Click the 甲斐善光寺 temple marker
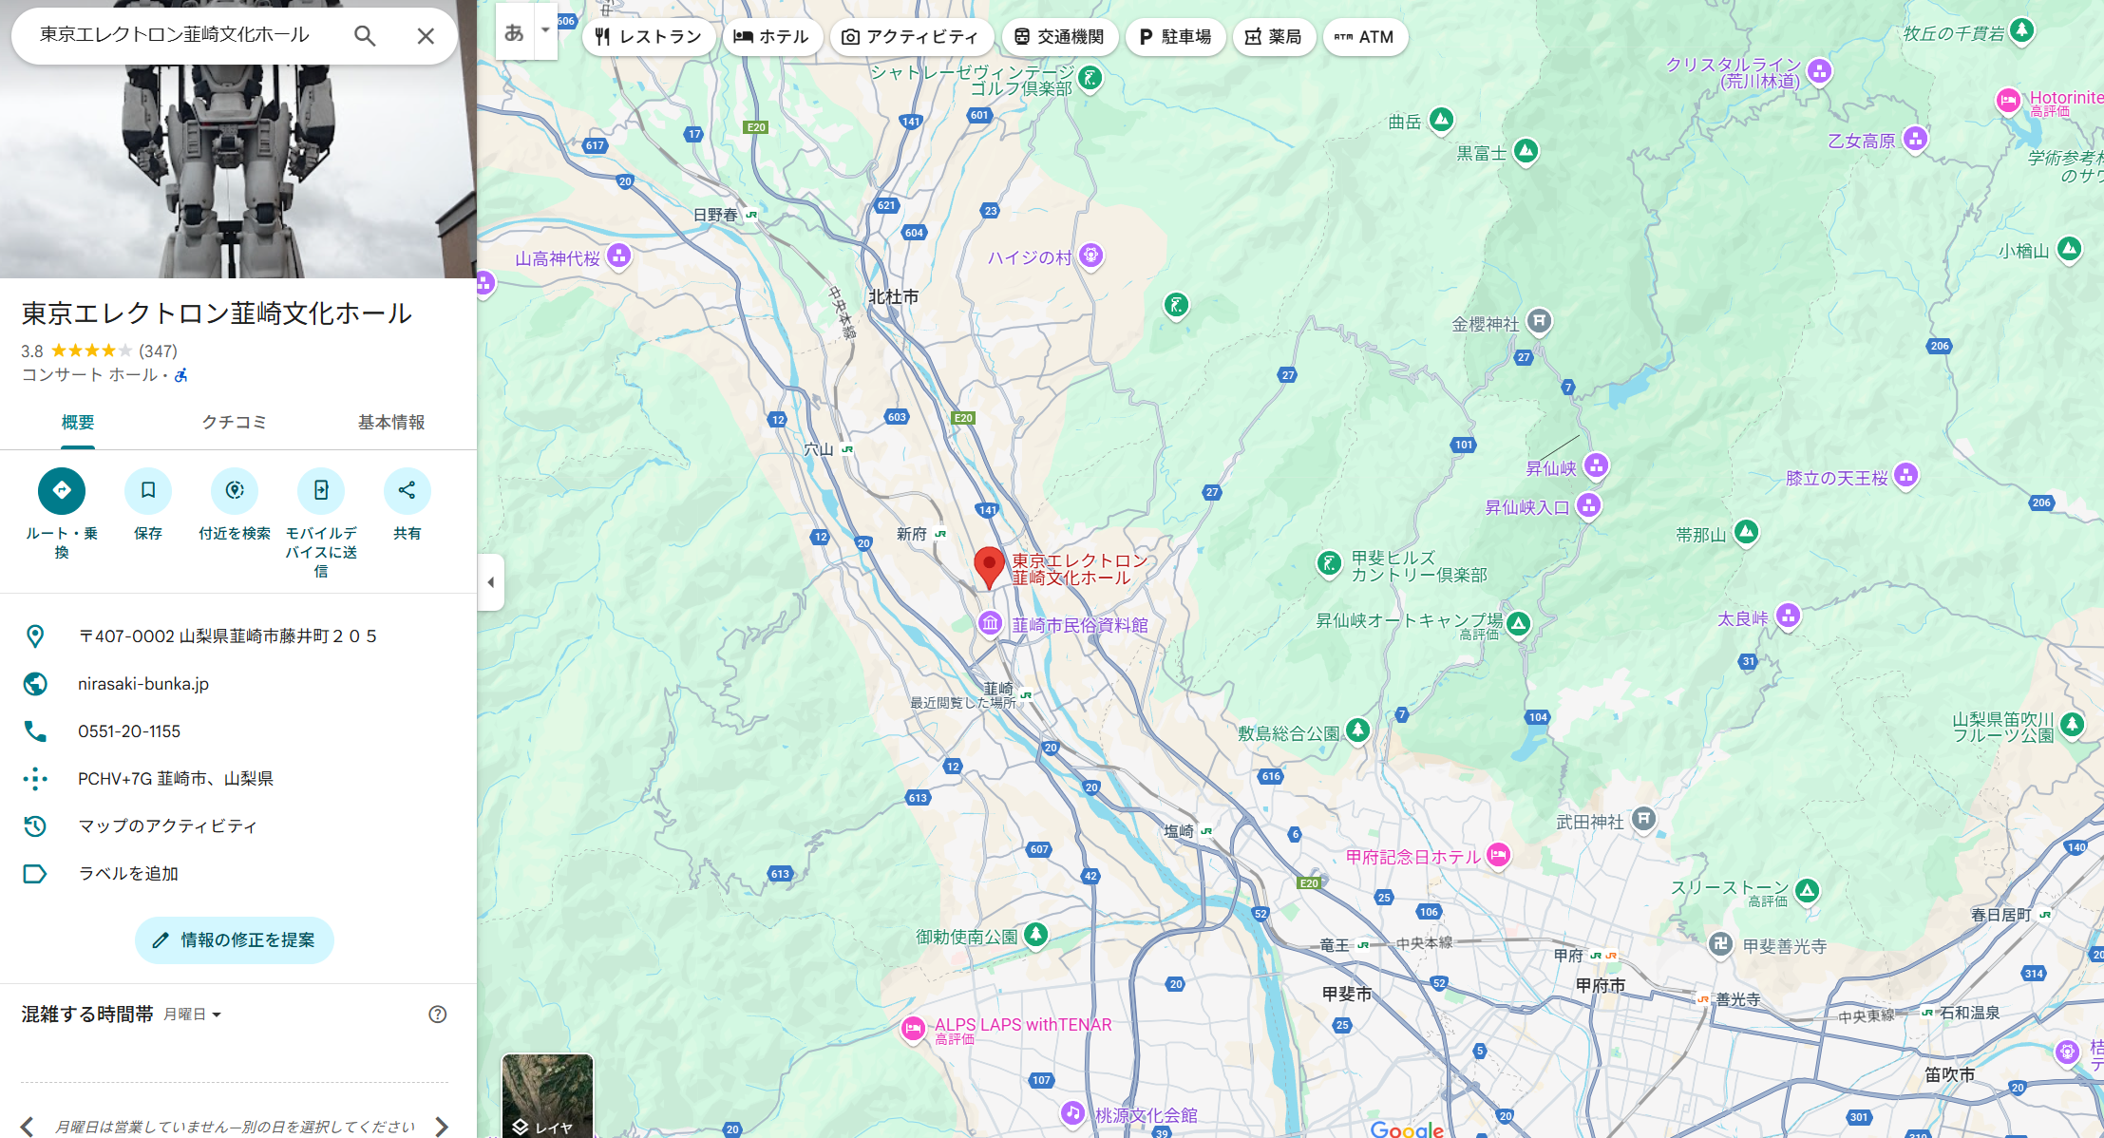This screenshot has width=2104, height=1138. [x=1720, y=944]
